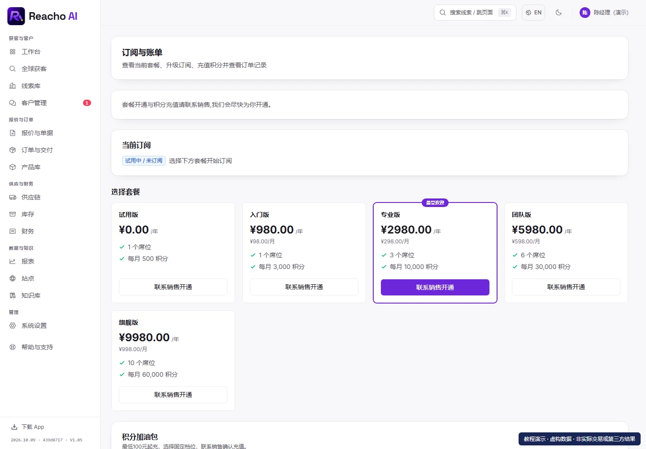Open 订单与交付 box icon
Screen dimensions: 646x449
[x=13, y=150]
